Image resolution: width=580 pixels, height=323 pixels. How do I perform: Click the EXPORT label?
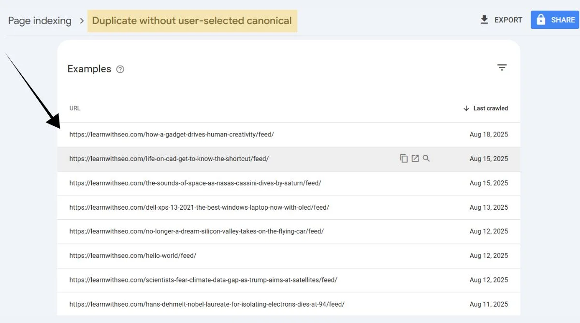(508, 20)
